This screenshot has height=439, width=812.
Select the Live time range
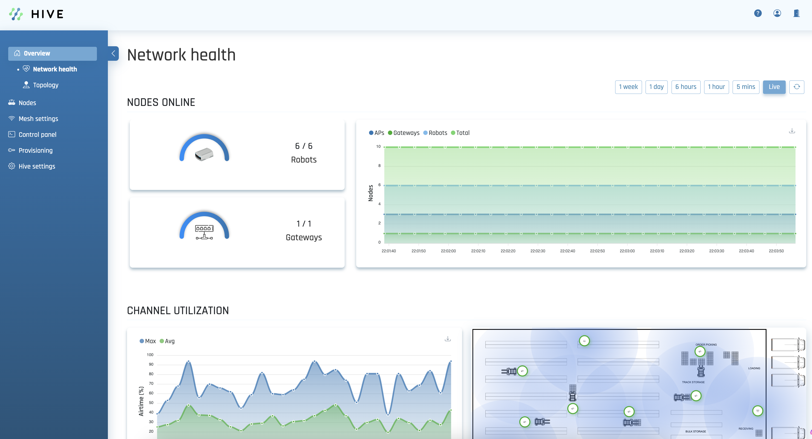click(x=774, y=87)
